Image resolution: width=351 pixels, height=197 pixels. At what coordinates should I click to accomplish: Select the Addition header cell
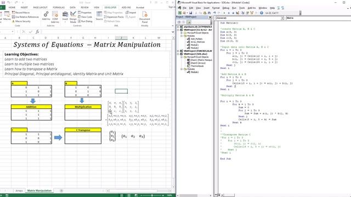click(x=31, y=107)
